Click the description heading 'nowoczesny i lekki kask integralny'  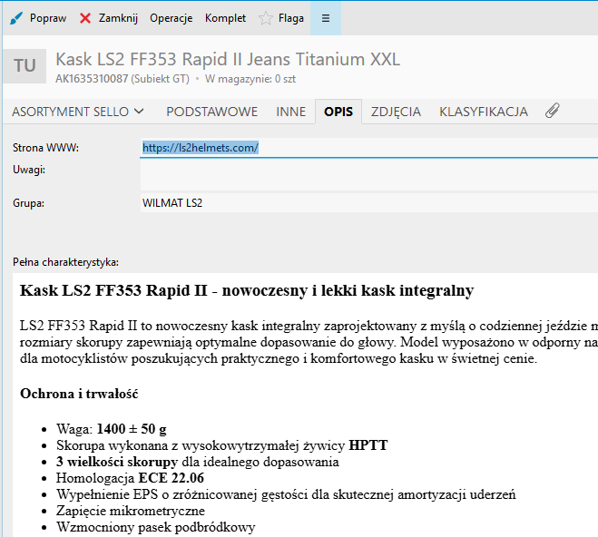pos(348,290)
